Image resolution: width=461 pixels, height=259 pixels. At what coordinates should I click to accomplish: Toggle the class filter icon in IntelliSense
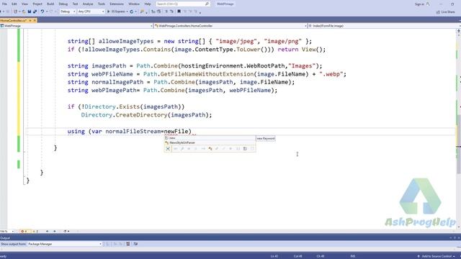(210, 149)
